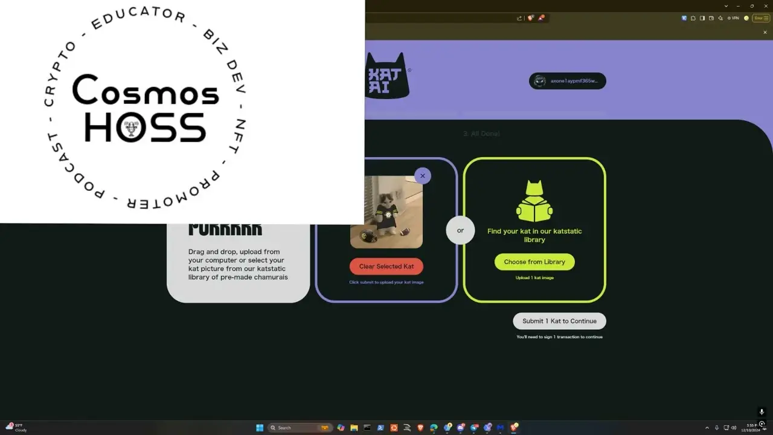Remove the selected kat with the X icon
The image size is (773, 435).
click(423, 176)
